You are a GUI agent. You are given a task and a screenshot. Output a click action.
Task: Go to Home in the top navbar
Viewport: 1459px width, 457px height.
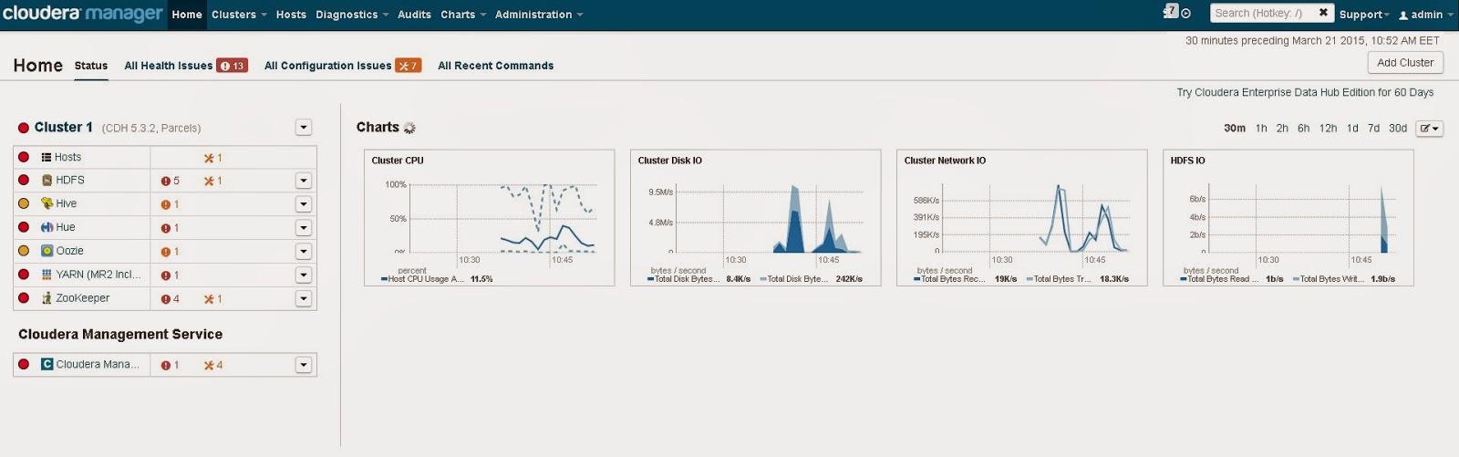(187, 15)
